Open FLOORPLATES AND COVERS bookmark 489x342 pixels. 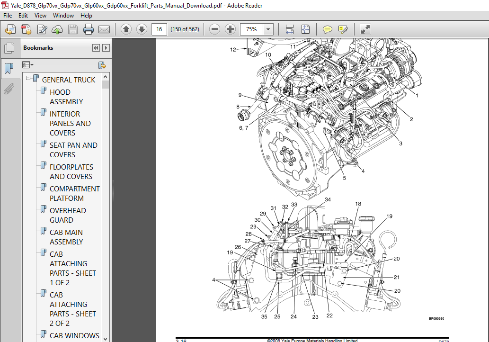[x=71, y=172]
